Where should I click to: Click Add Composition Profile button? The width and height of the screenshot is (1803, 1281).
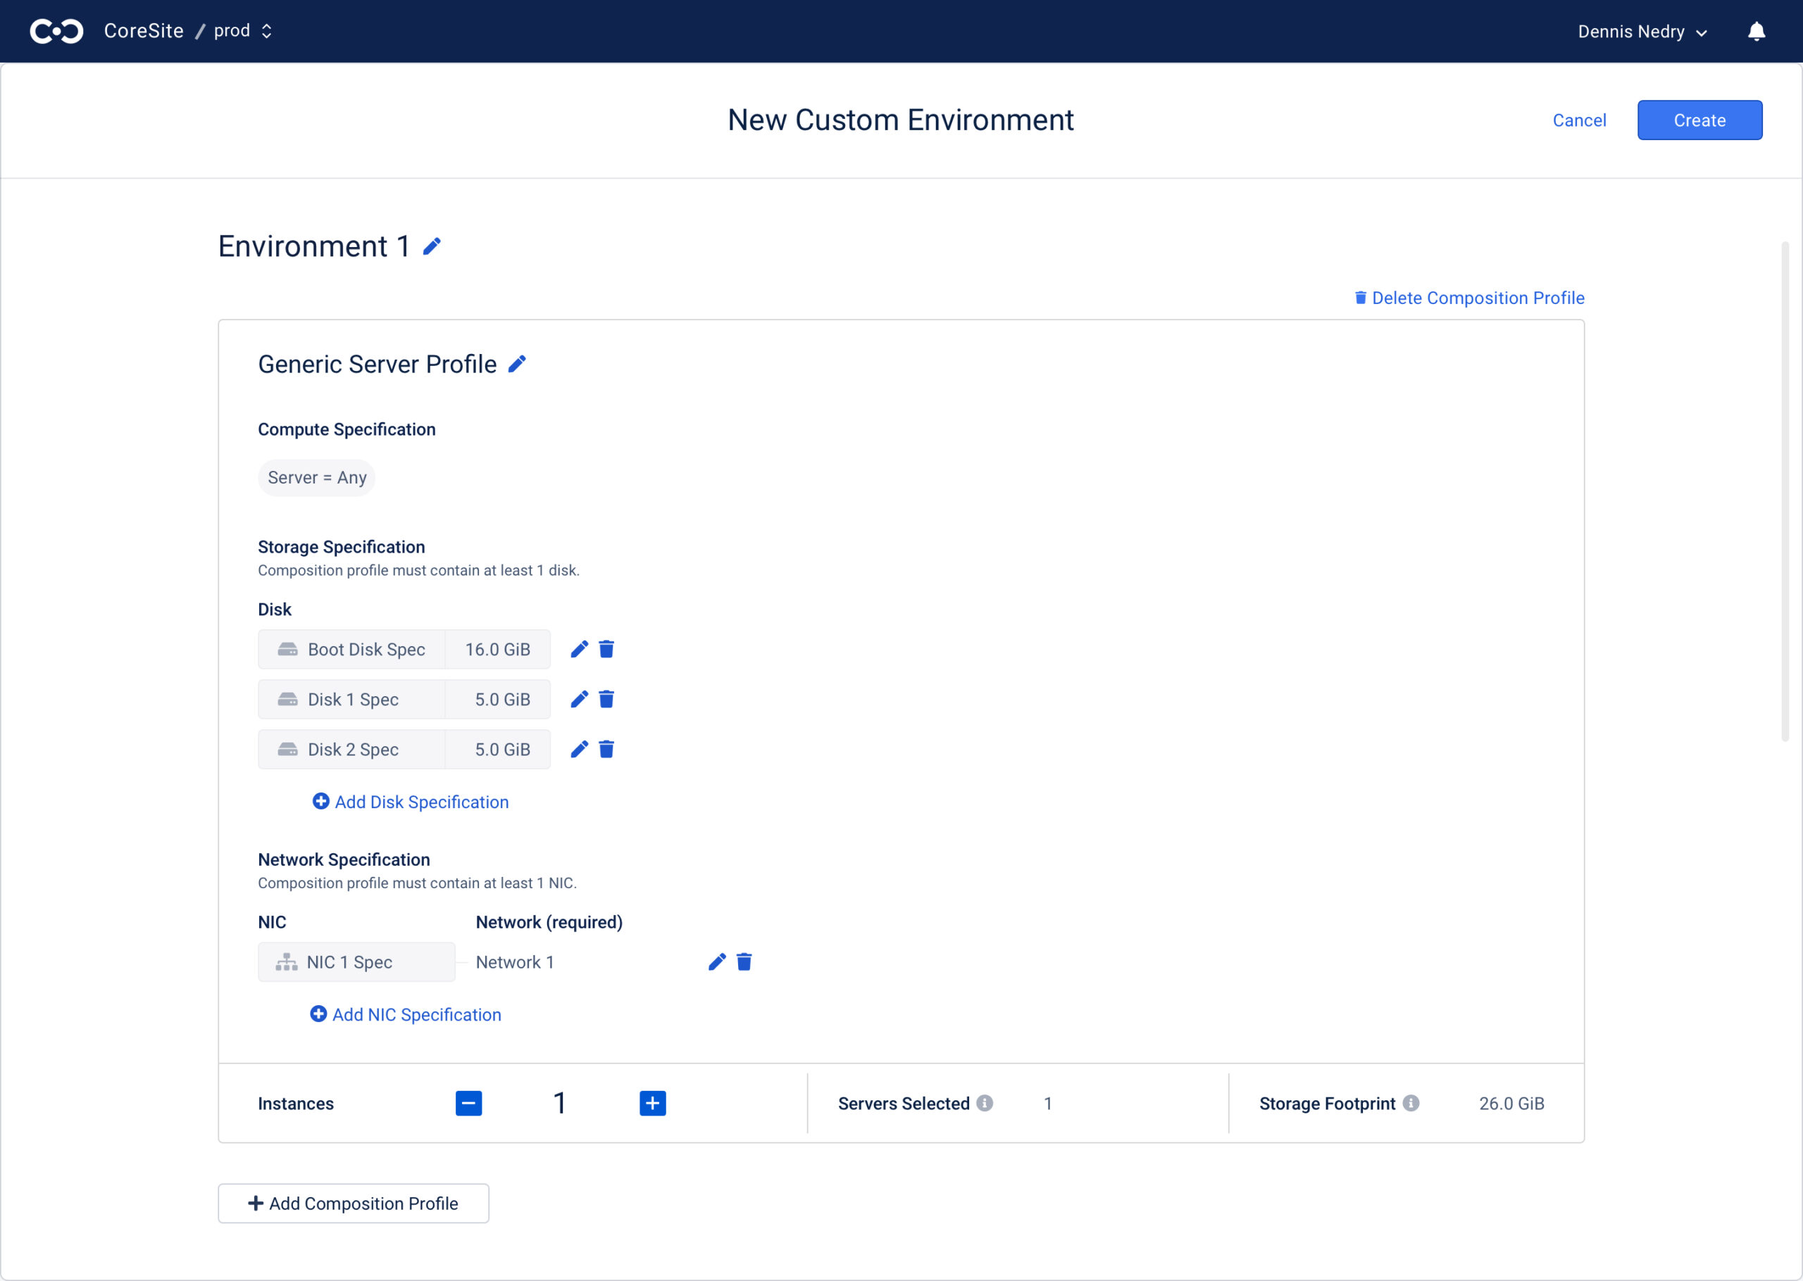353,1203
